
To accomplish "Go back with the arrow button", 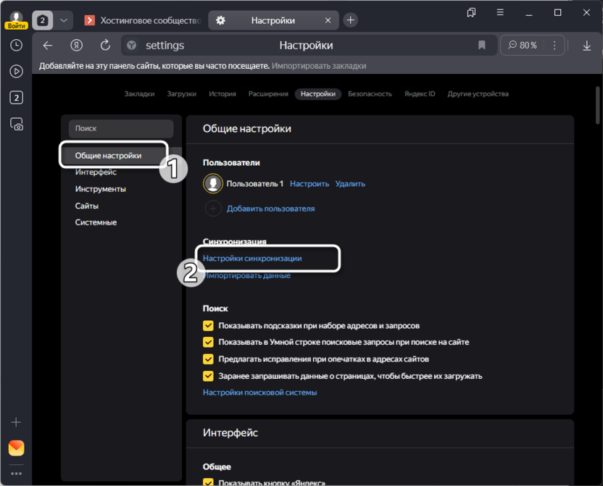I will click(48, 46).
